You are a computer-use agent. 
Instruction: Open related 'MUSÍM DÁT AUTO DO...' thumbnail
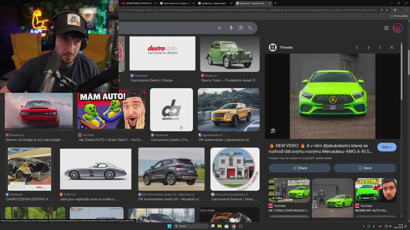[x=376, y=190]
